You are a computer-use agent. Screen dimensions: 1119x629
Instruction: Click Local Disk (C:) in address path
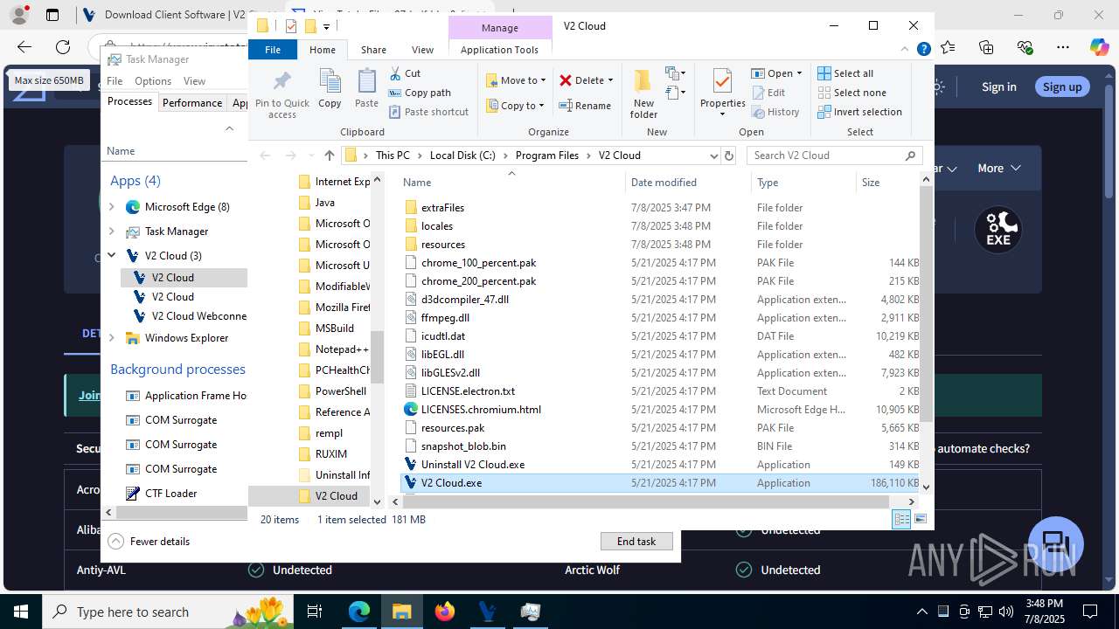tap(462, 156)
